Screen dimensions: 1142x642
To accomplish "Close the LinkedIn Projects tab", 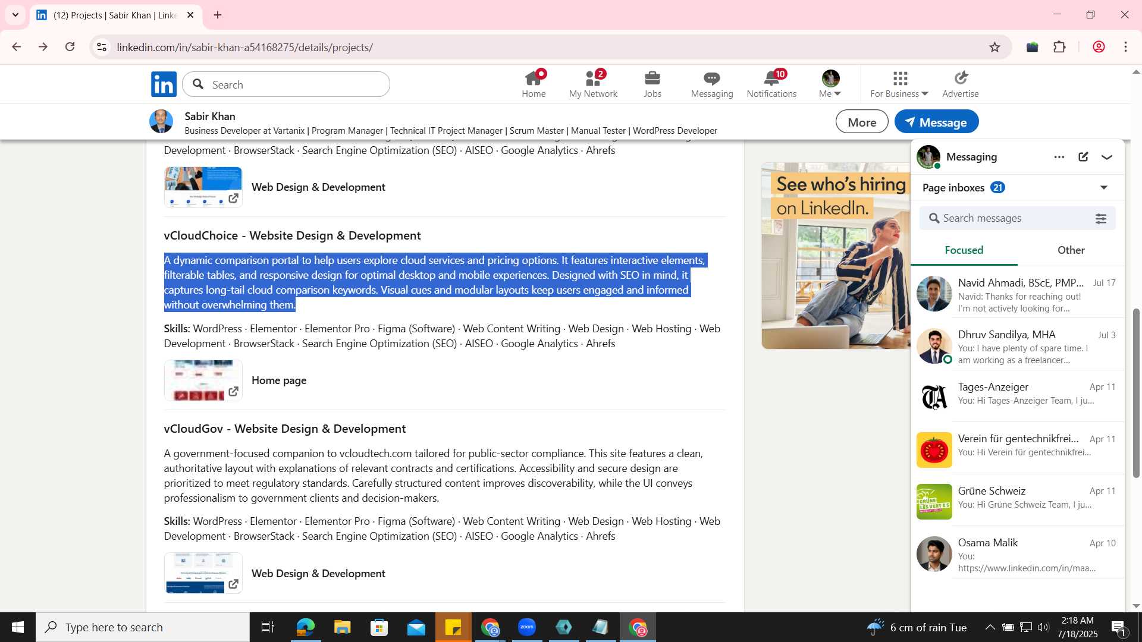I will (190, 15).
